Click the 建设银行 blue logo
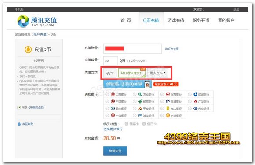 (195, 94)
